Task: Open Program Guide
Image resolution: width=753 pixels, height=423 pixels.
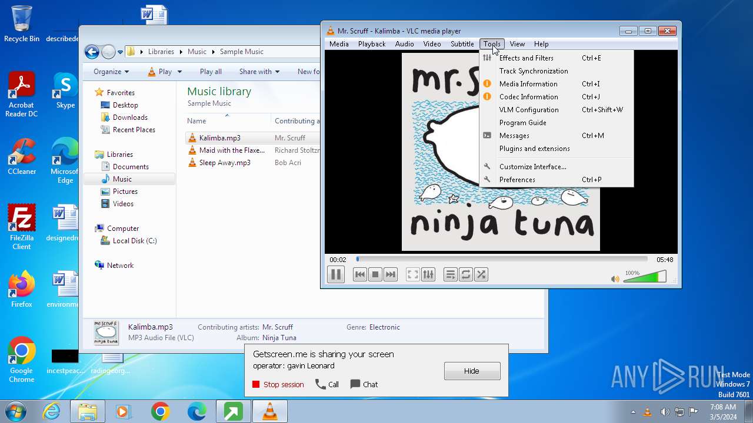Action: (557, 123)
